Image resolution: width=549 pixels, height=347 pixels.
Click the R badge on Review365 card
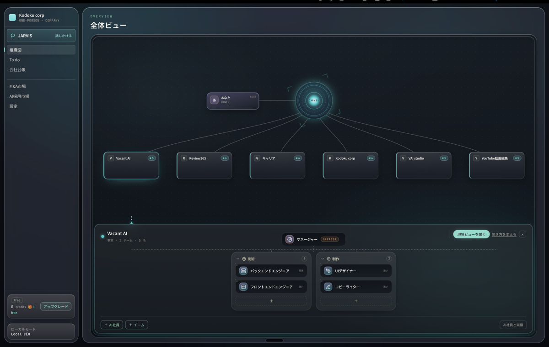coord(184,158)
